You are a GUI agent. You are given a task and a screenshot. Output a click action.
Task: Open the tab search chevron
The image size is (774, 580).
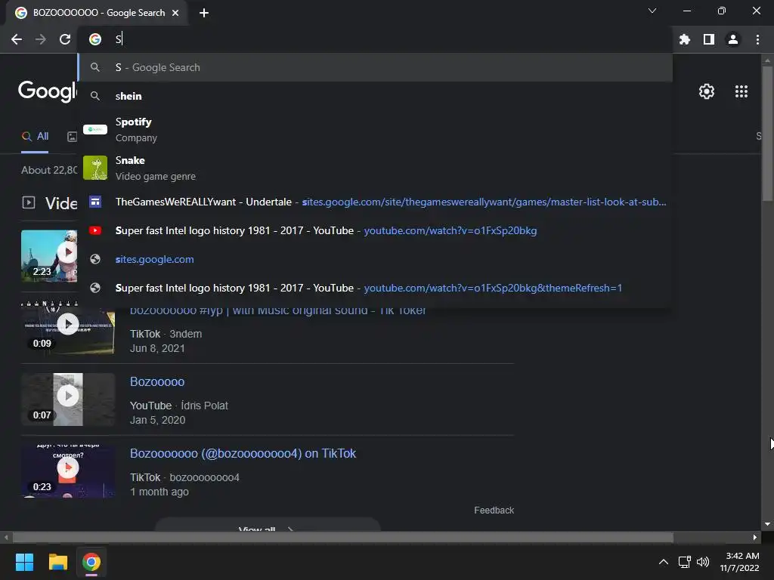tap(652, 11)
